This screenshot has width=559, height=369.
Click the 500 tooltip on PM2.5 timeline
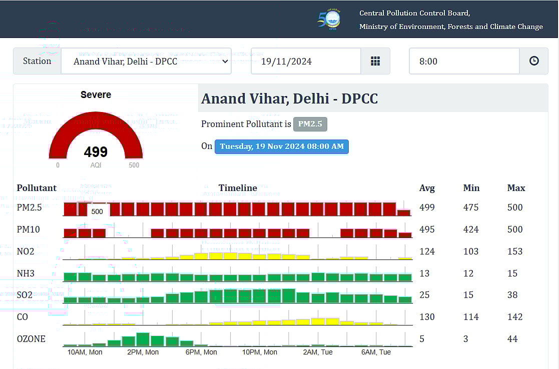coord(97,211)
